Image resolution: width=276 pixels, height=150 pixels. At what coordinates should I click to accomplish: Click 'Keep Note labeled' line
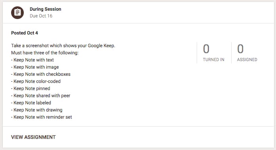click(x=31, y=103)
